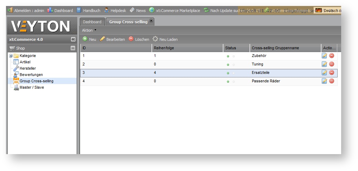The height and width of the screenshot is (171, 358).
Task: Toggle green status dot for Zubehör
Action: tap(228, 56)
